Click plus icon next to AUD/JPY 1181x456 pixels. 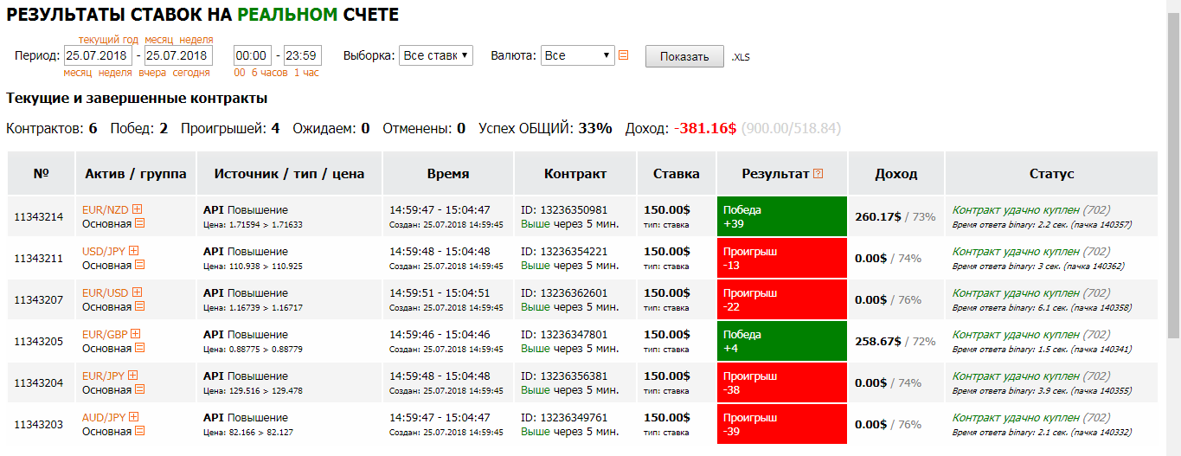134,417
